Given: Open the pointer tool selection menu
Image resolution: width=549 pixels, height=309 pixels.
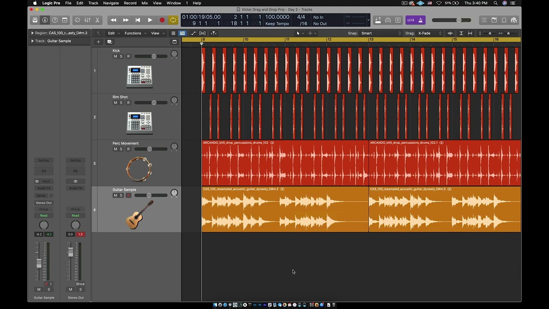Looking at the screenshot, I should [299, 33].
